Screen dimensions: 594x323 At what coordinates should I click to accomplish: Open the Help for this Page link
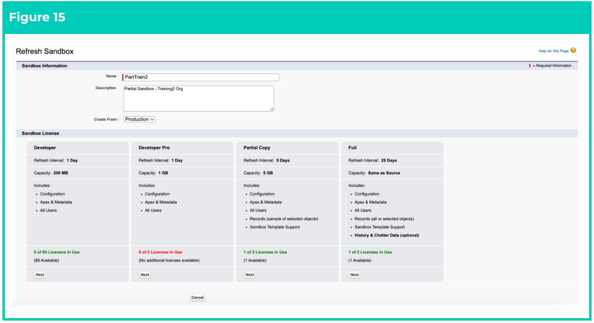tap(553, 51)
